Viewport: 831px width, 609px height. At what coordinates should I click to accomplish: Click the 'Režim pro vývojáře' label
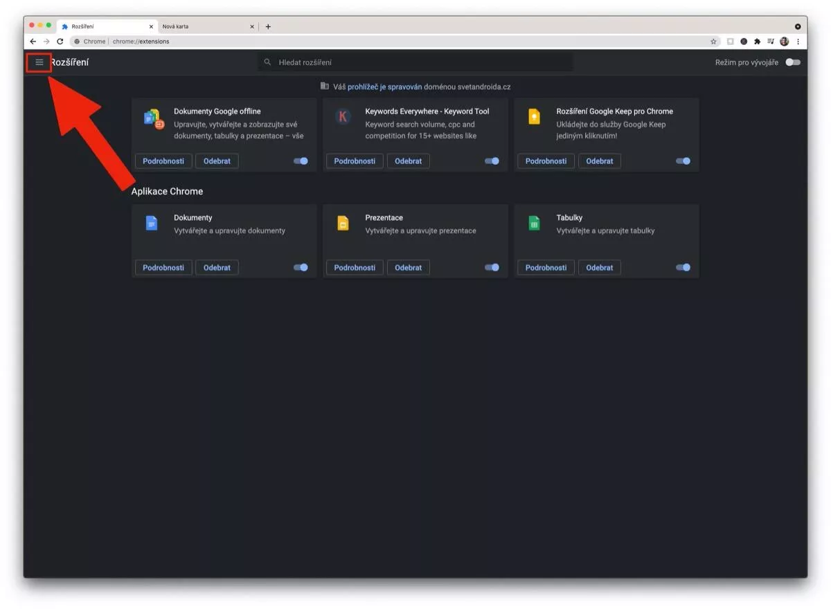(747, 62)
